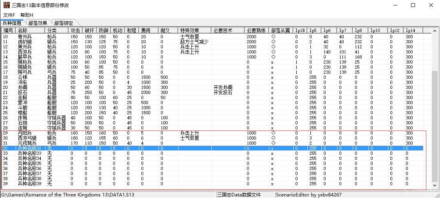Select the 兵种名称39 row
The width and height of the screenshot is (440, 198).
[29, 184]
